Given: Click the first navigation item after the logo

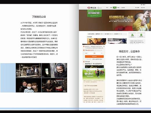Looking at the screenshot, I should (x=107, y=8).
